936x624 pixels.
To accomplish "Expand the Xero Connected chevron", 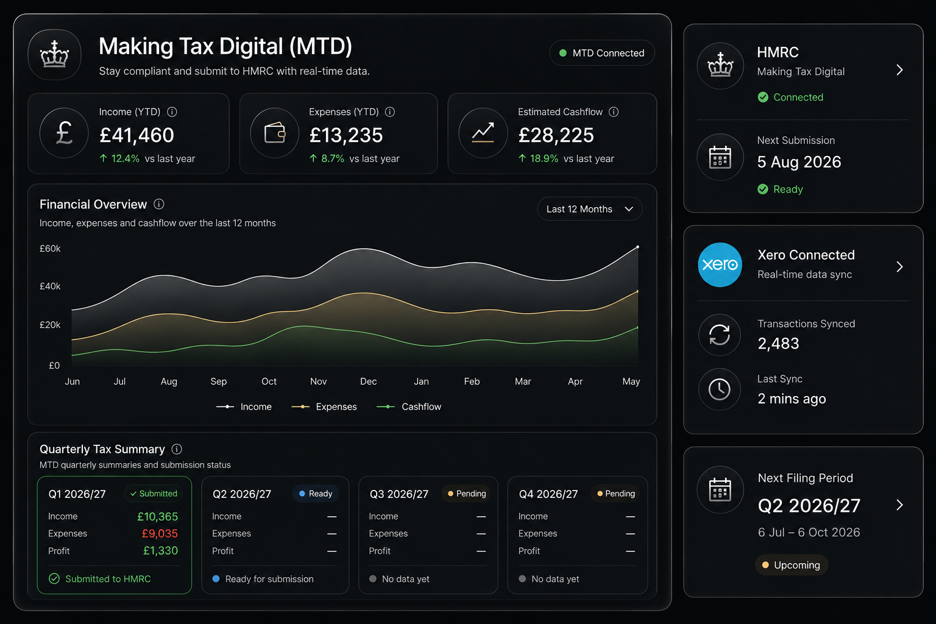I will (900, 267).
